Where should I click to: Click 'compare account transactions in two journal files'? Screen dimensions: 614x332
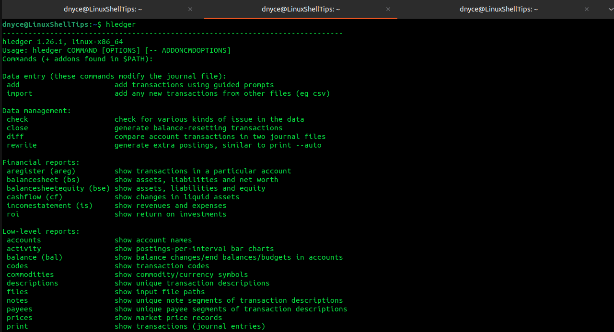pos(220,137)
